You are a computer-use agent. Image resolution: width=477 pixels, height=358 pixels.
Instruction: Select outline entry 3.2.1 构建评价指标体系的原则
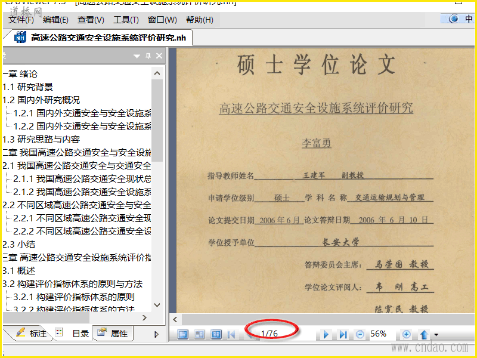(x=74, y=297)
